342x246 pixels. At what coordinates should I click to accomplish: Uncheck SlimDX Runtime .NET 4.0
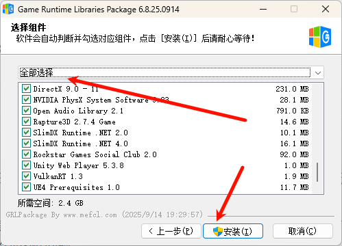pos(26,143)
